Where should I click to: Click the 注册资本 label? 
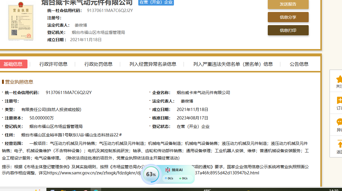click(x=14, y=118)
